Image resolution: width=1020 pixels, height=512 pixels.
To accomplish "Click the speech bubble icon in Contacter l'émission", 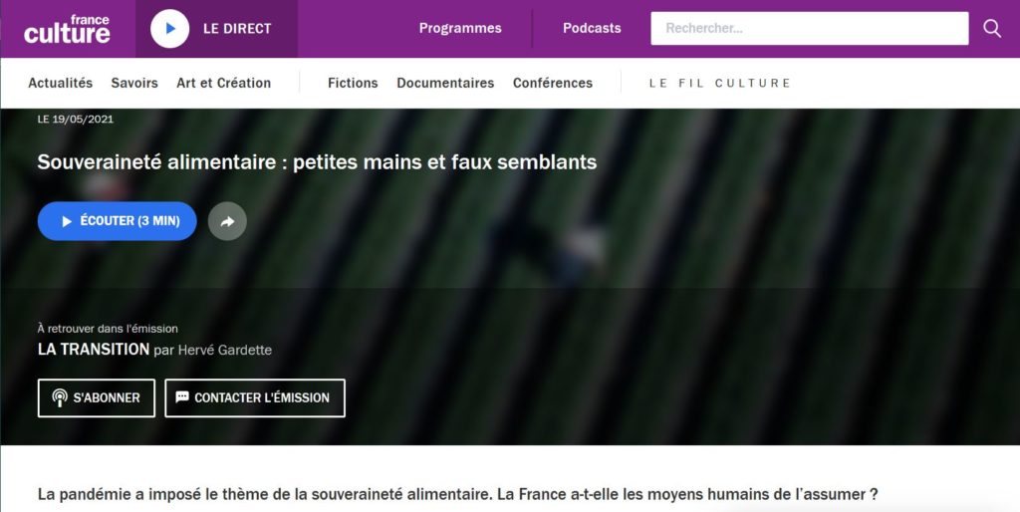I will tap(182, 396).
